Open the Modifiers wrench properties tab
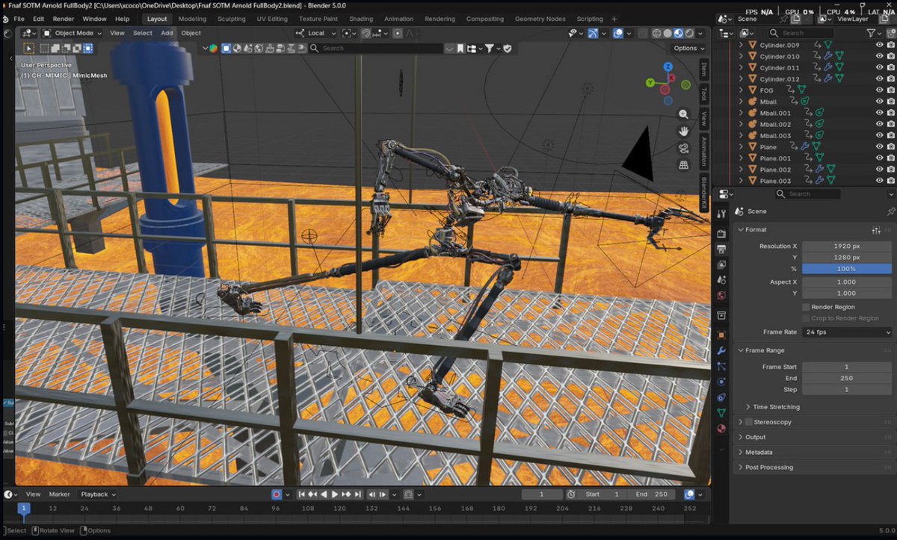This screenshot has height=540, width=897. coord(721,350)
